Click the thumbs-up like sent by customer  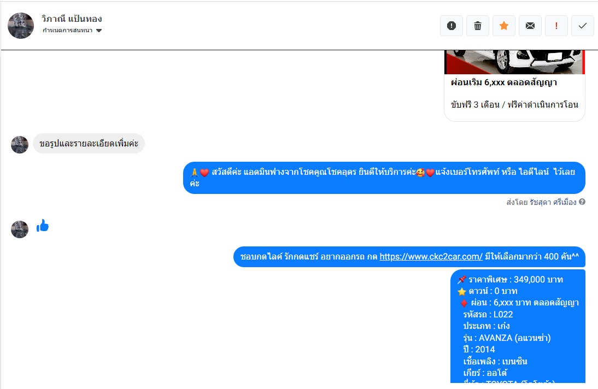click(43, 226)
